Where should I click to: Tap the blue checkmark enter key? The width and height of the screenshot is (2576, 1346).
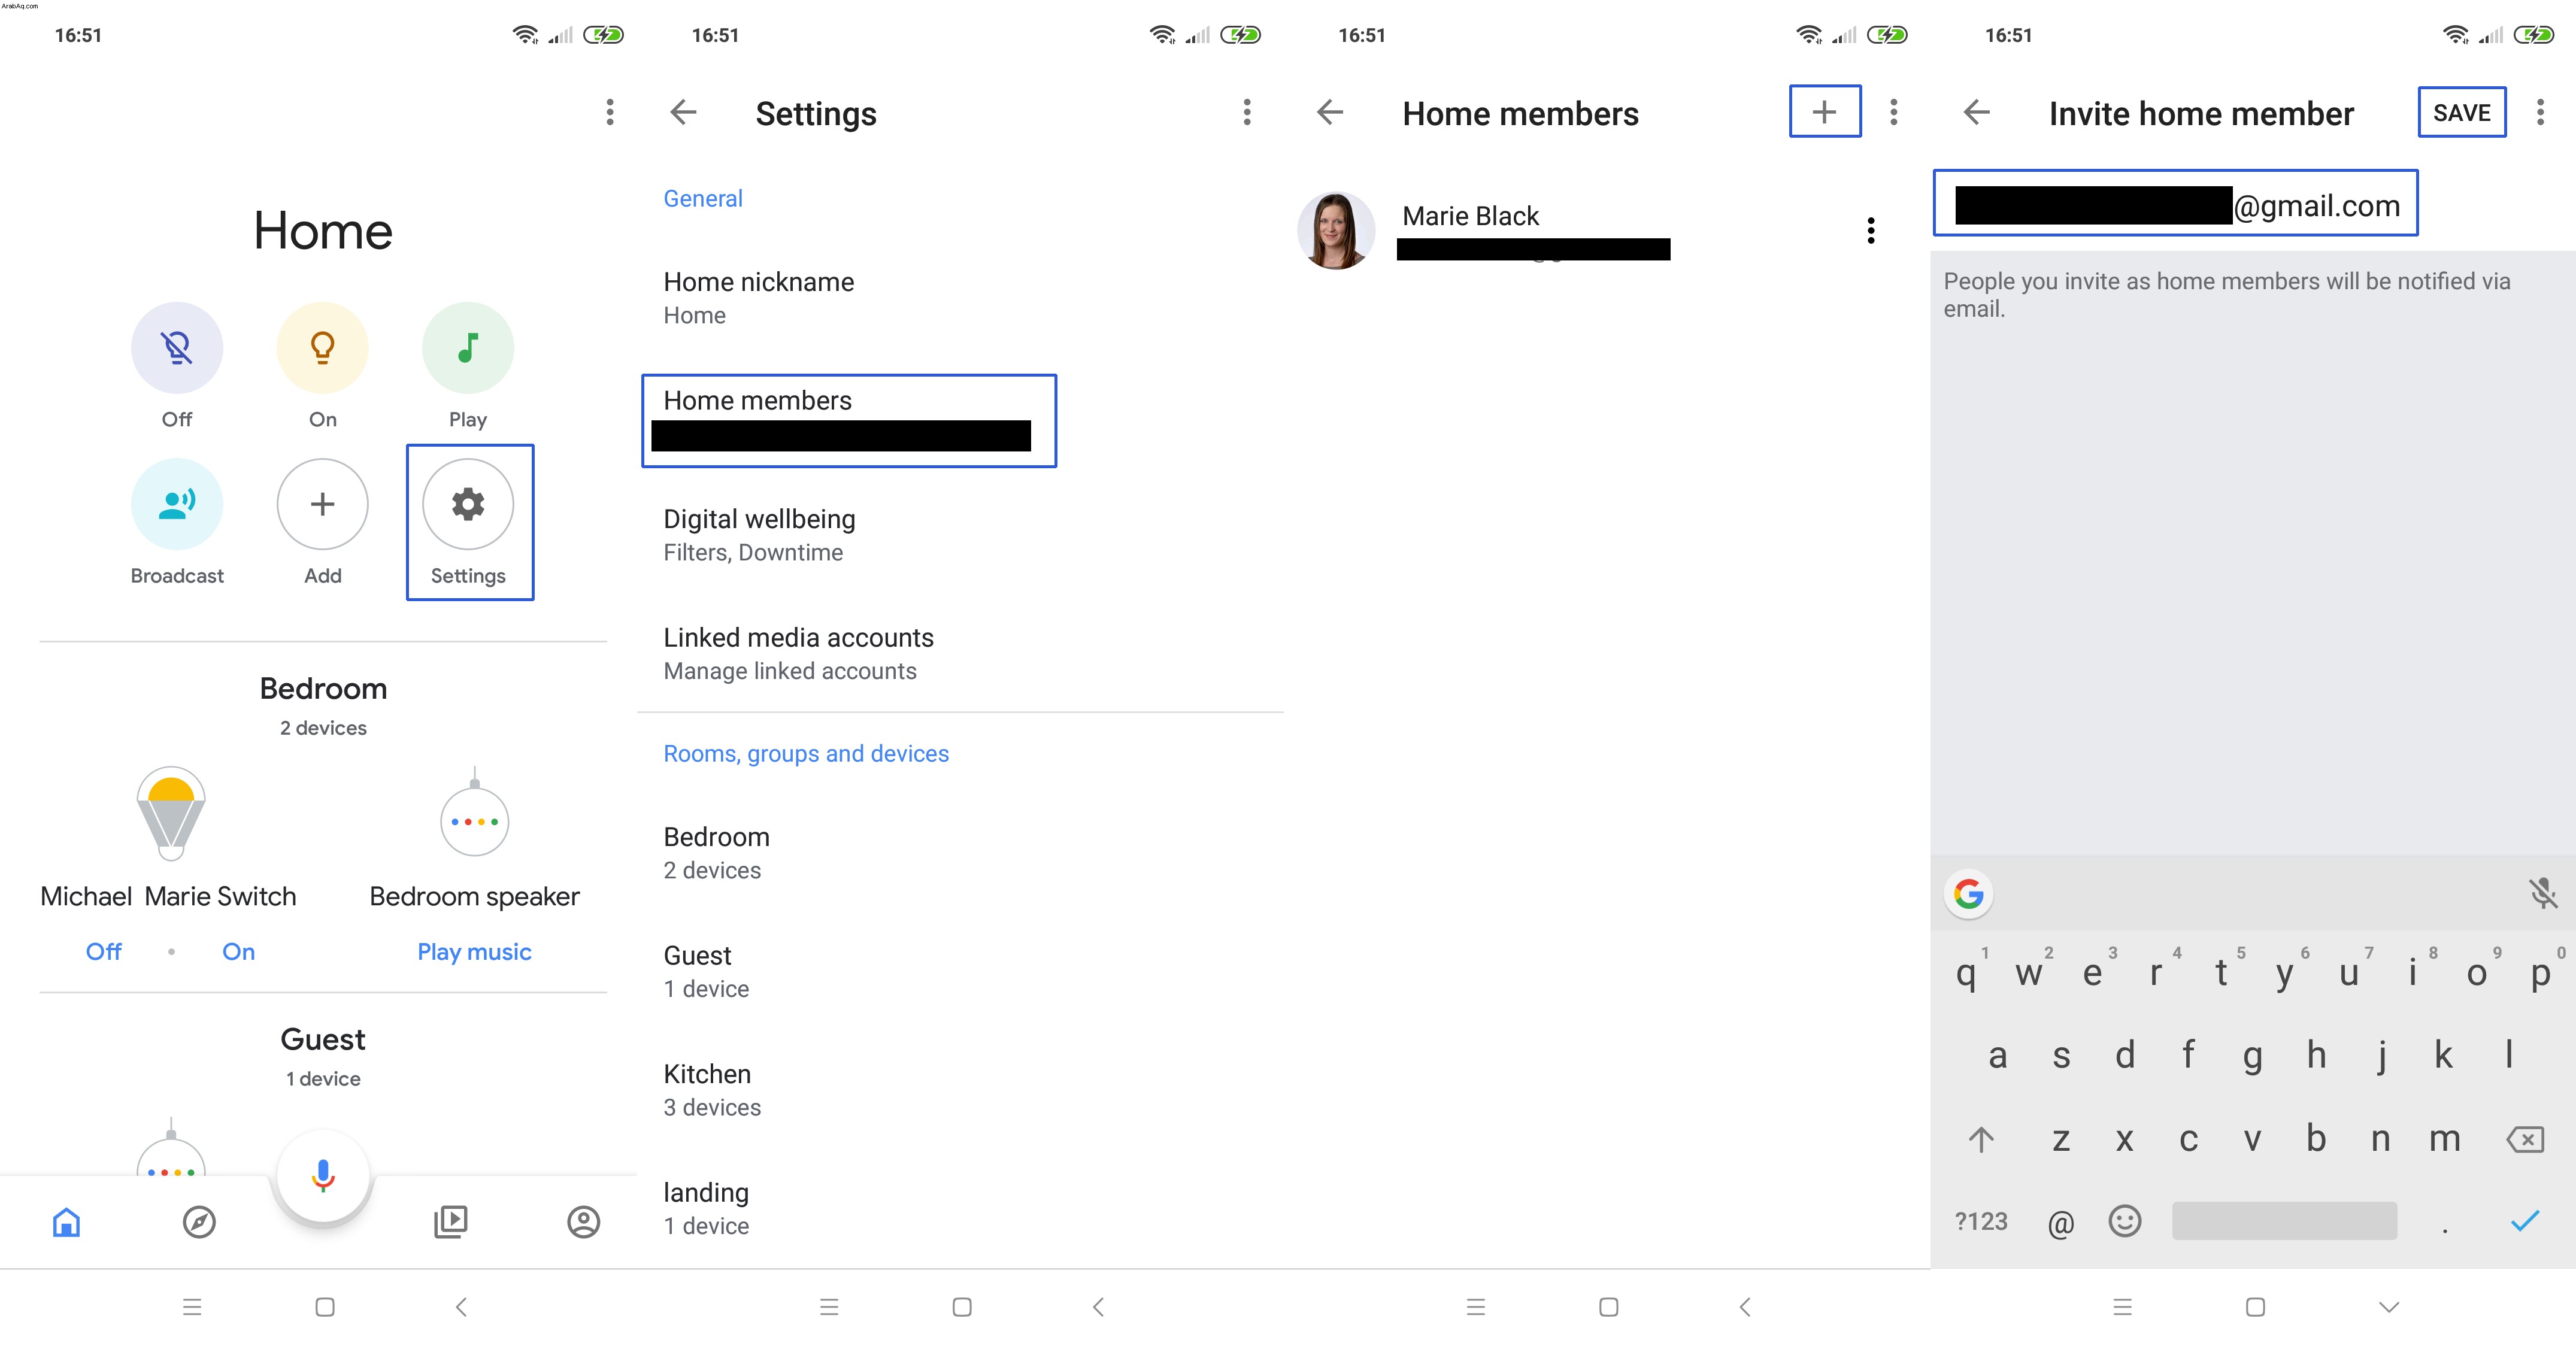point(2524,1221)
